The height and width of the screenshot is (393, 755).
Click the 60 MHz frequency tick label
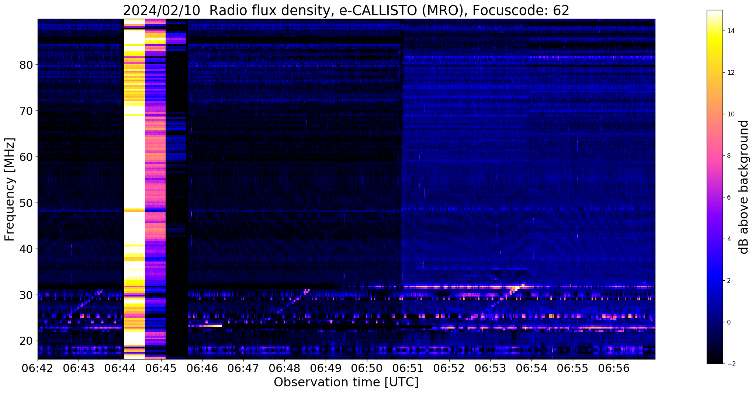pos(26,157)
